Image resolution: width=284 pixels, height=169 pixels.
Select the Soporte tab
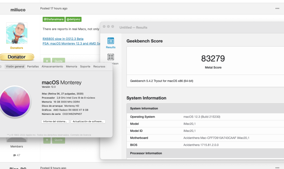pos(85,67)
